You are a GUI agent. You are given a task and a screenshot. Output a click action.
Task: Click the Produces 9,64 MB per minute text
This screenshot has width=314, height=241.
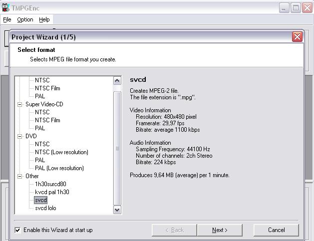(x=179, y=175)
